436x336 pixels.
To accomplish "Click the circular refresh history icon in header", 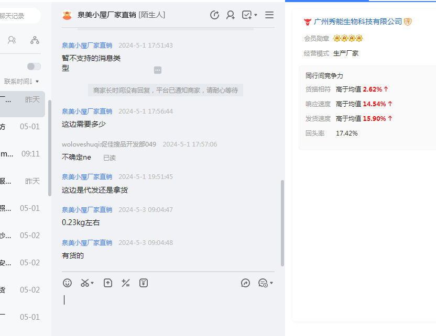I will tap(214, 15).
